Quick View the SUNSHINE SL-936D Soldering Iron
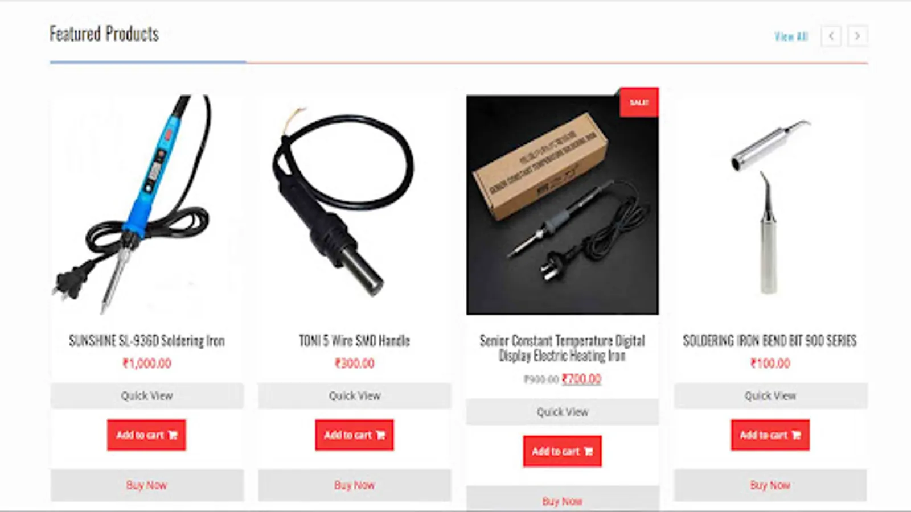911x512 pixels. pos(147,396)
